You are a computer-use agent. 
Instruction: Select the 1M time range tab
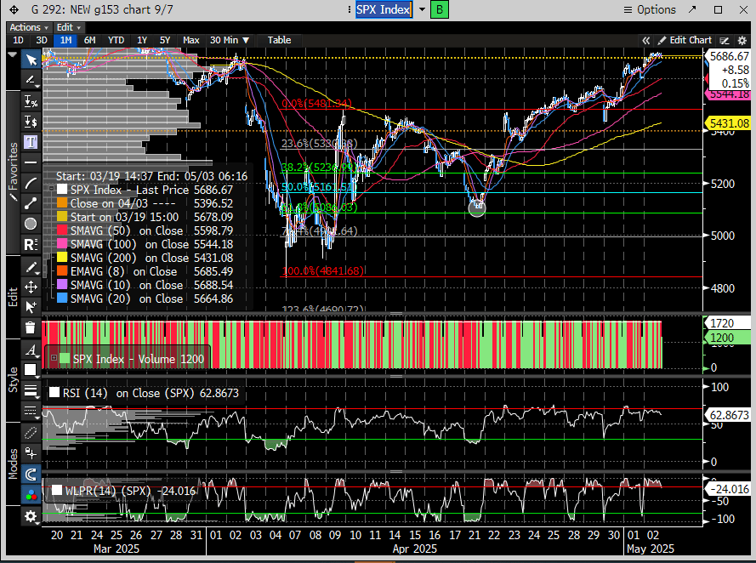(66, 40)
